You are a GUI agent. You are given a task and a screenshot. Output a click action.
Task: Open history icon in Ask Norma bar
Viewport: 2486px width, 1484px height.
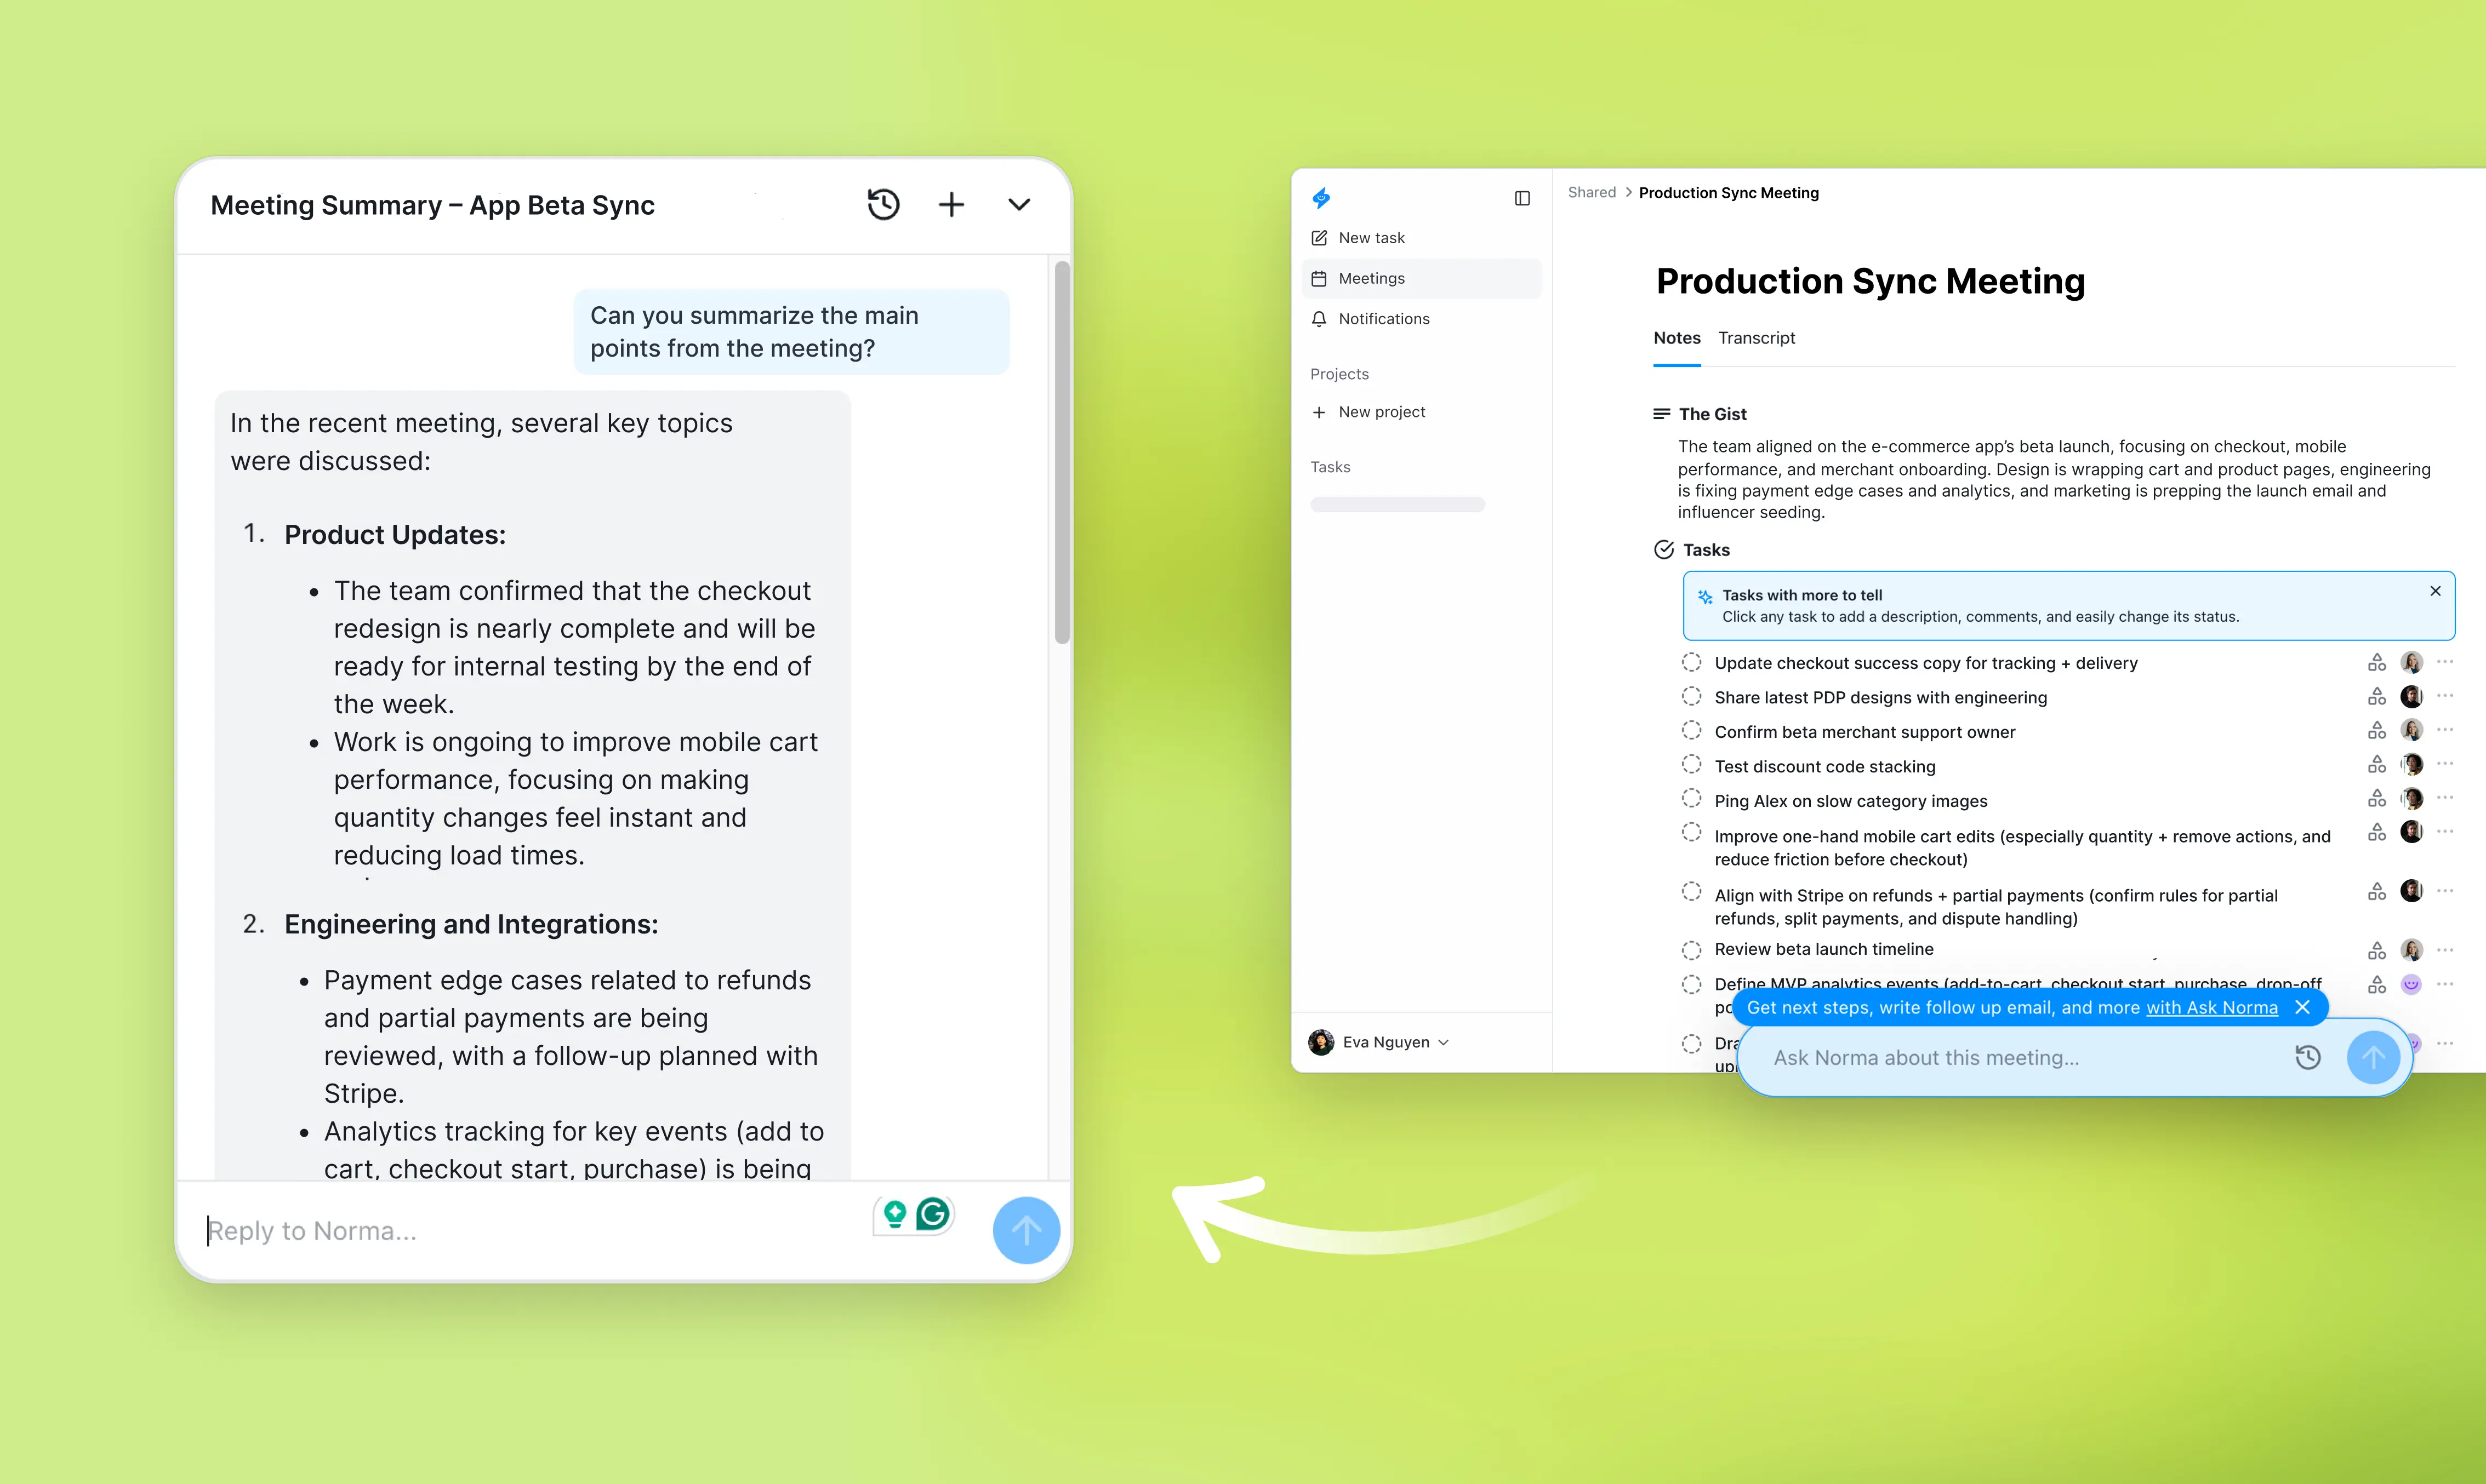pos(2307,1058)
